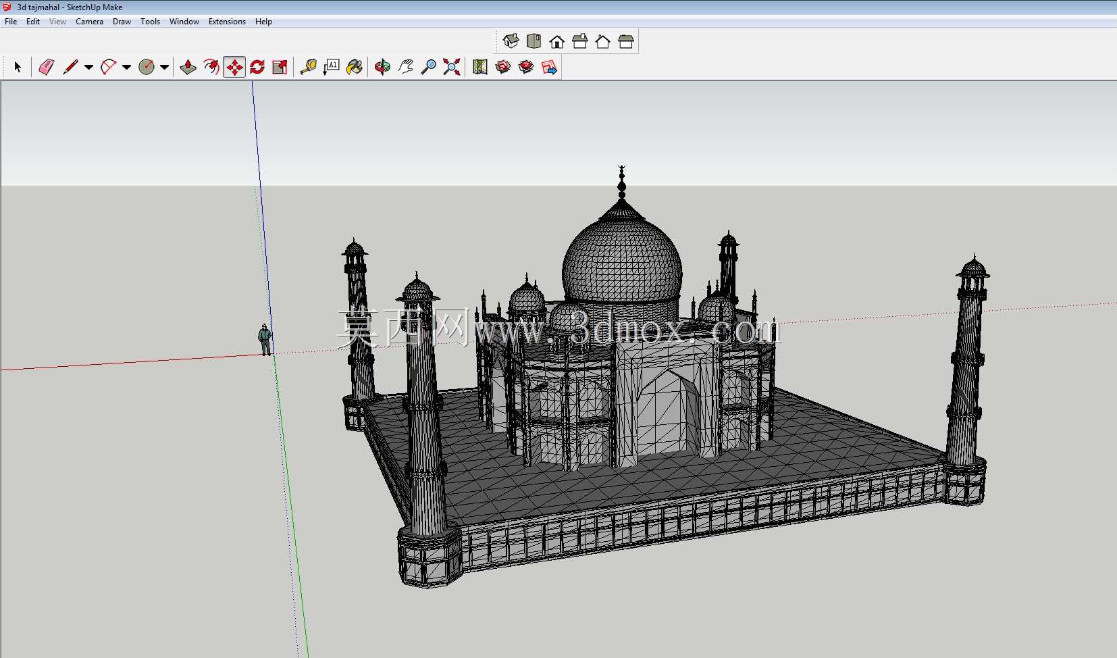Open the Add Location map icon
Viewport: 1117px width, 658px height.
click(480, 67)
